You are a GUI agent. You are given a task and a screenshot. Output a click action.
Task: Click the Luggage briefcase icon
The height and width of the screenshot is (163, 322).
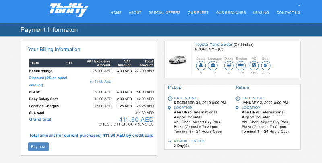coord(213,66)
